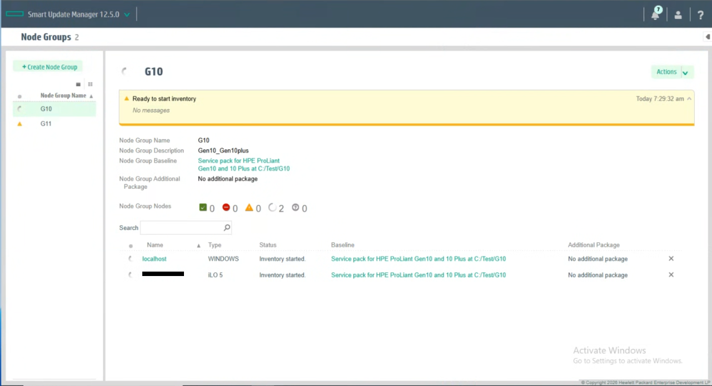Open the notifications bell showing 7 alerts
This screenshot has height=386, width=712.
coord(656,14)
